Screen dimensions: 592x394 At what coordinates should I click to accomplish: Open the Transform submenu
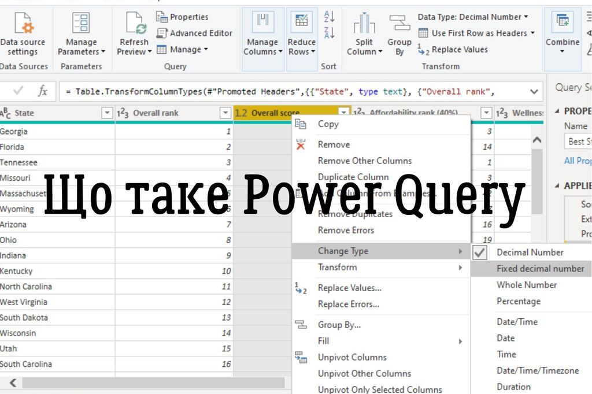382,267
